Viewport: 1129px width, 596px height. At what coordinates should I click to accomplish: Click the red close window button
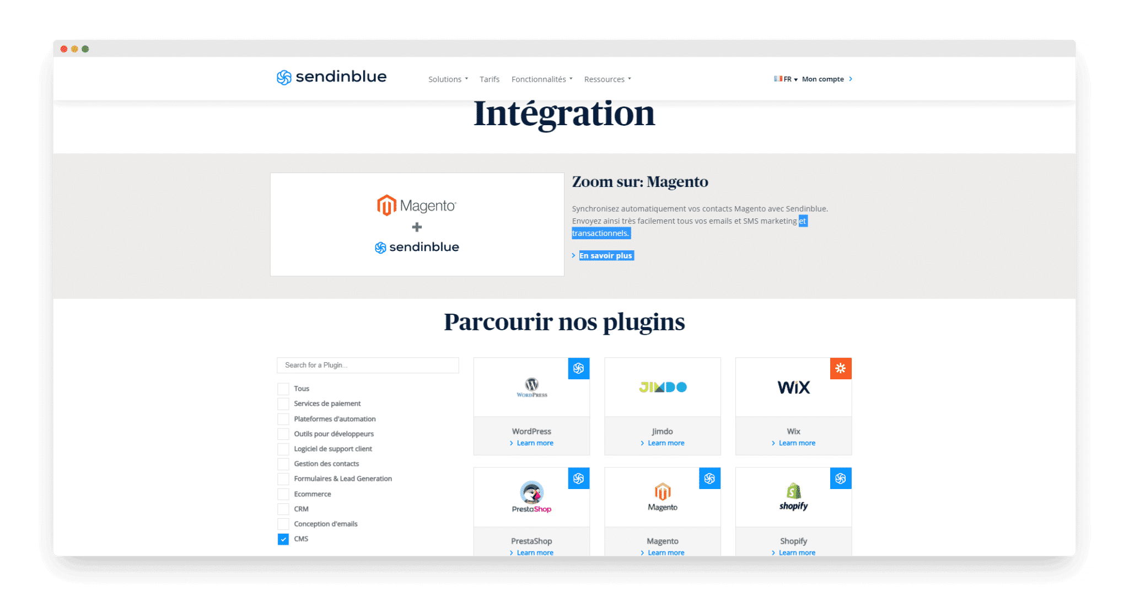pos(64,49)
